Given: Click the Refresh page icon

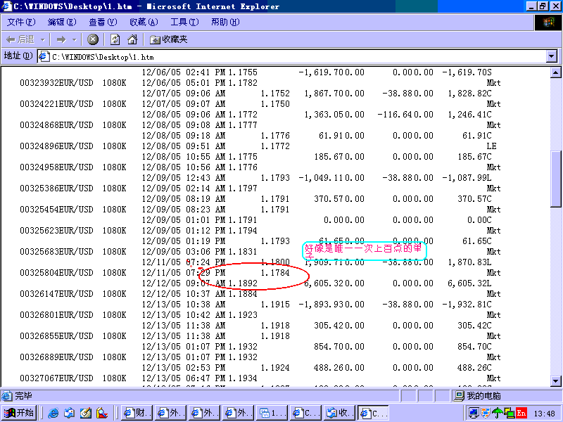Looking at the screenshot, I should click(114, 39).
